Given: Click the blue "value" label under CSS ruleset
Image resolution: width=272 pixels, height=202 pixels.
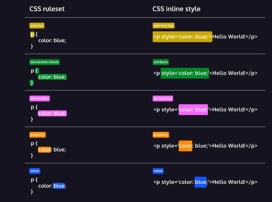Looking at the screenshot, I should click(34, 171).
